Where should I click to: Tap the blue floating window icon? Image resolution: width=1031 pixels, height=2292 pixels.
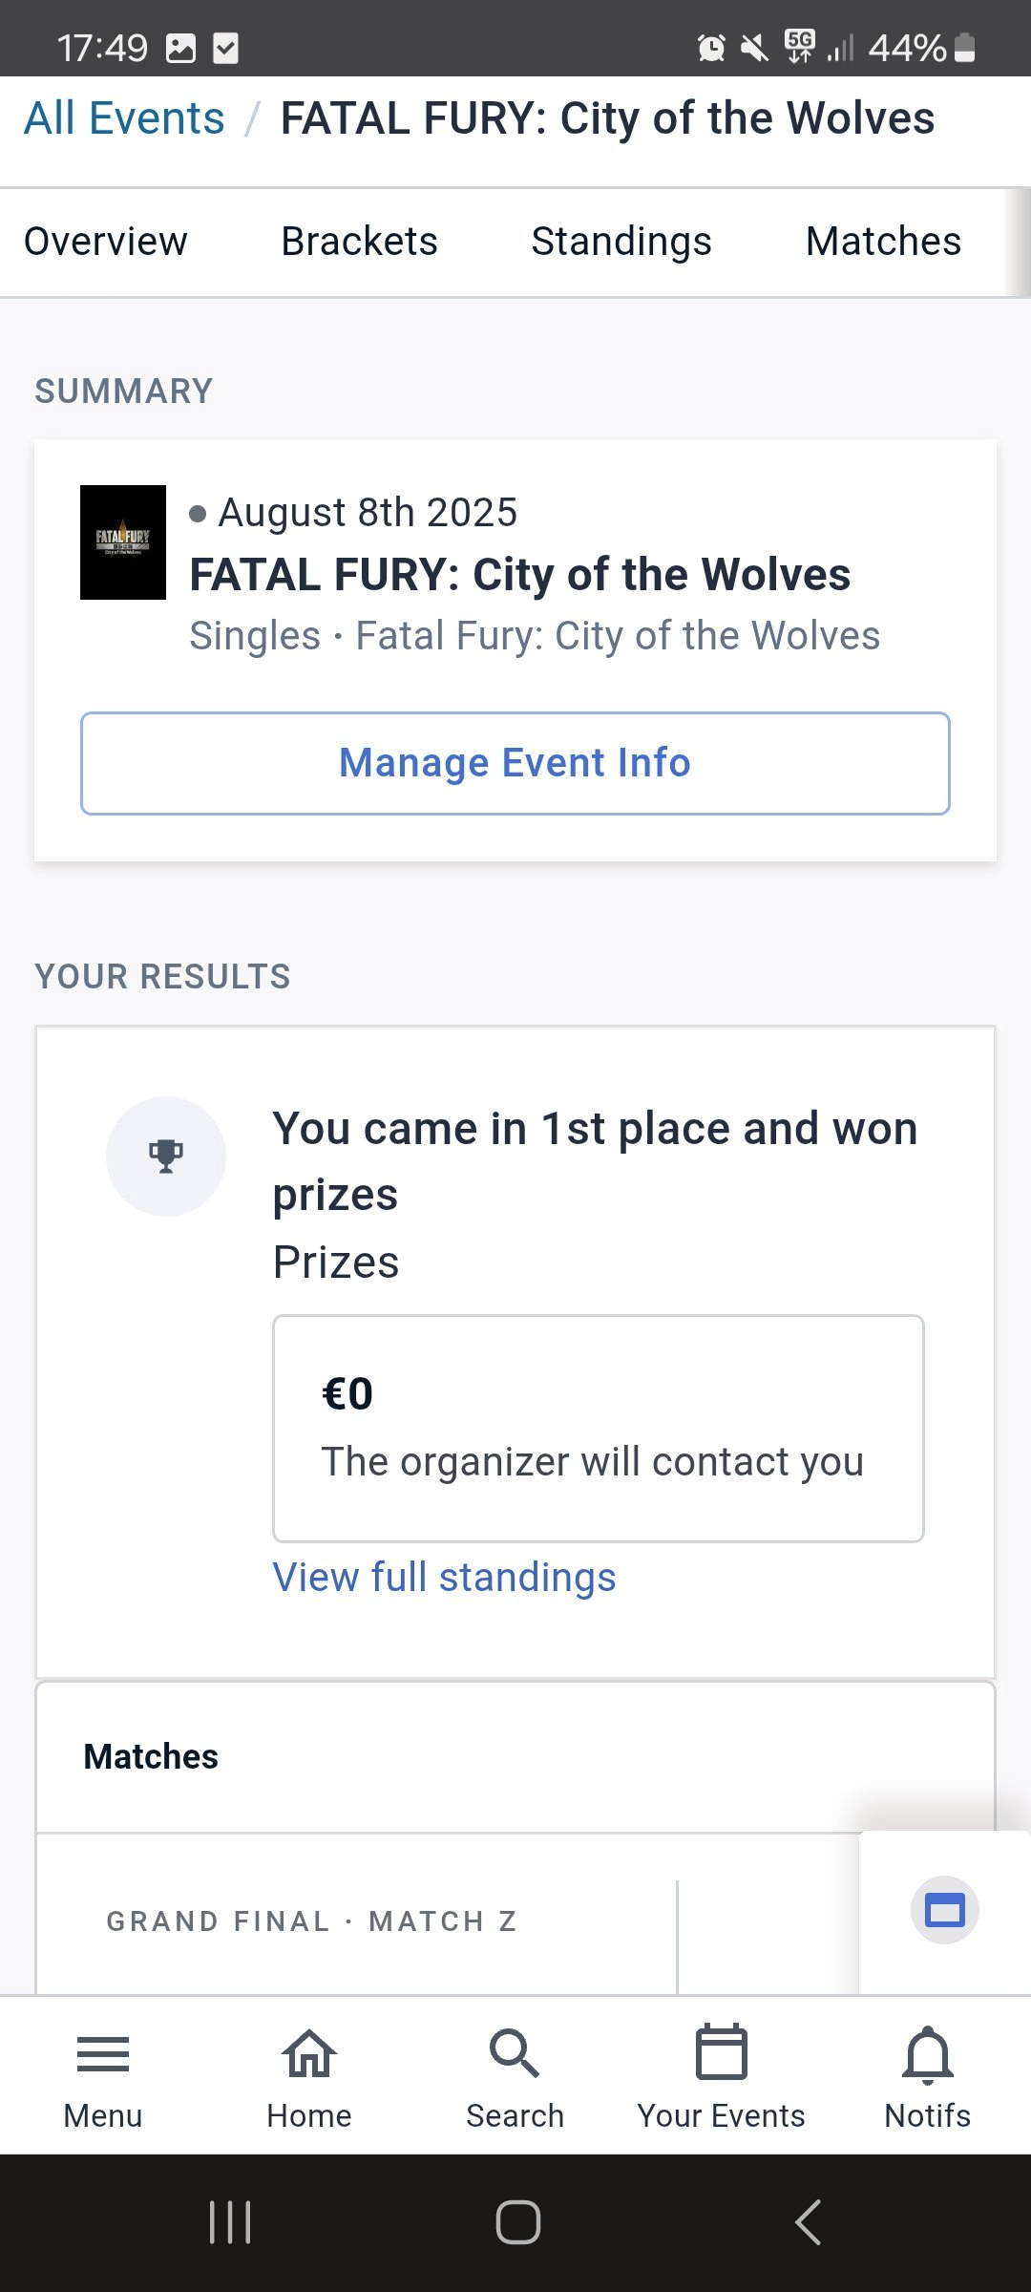[945, 1911]
